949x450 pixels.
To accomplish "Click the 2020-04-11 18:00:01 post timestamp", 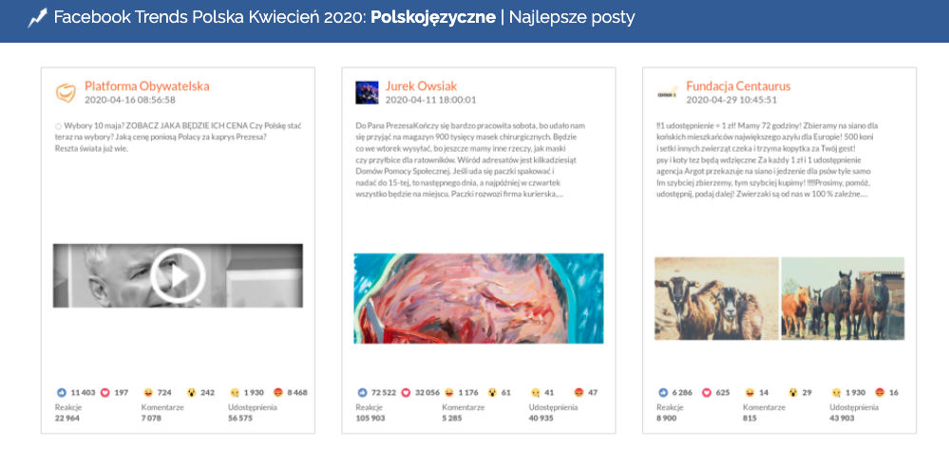I will tap(430, 100).
